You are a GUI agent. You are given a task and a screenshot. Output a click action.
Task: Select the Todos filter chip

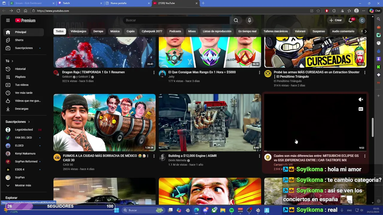pos(60,31)
